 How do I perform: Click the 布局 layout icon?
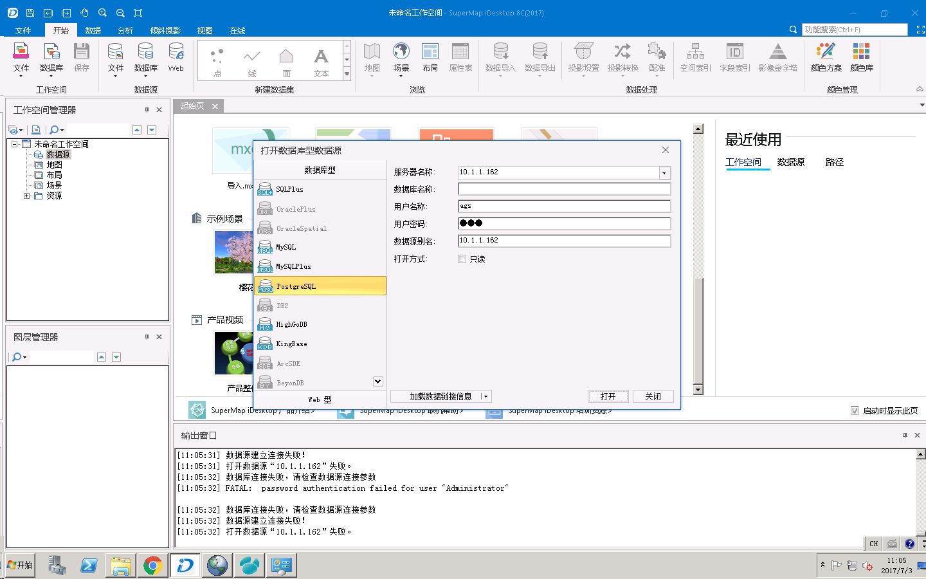point(430,57)
